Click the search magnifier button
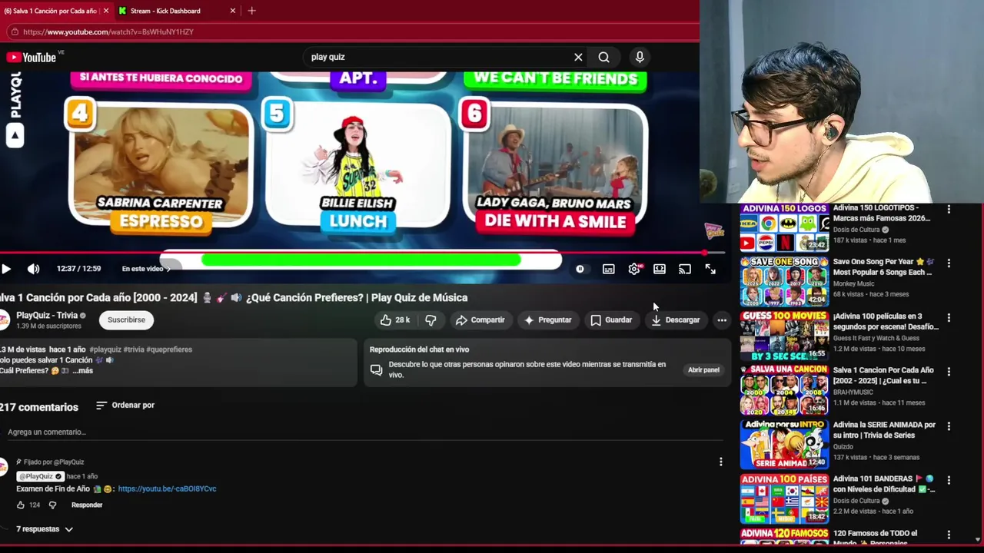The image size is (984, 553). tap(603, 57)
